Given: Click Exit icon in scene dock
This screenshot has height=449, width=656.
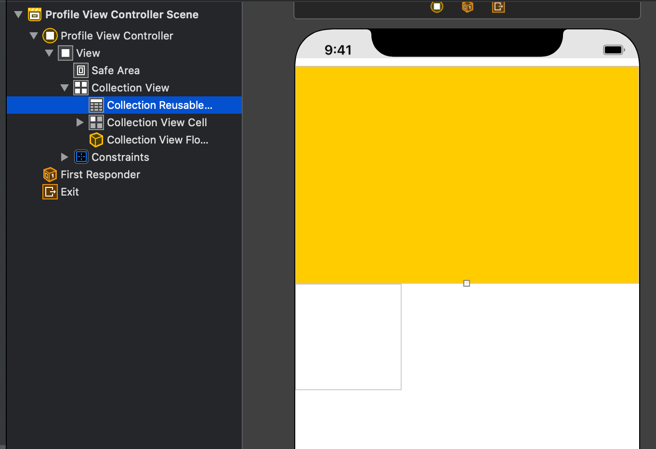Looking at the screenshot, I should pos(499,7).
